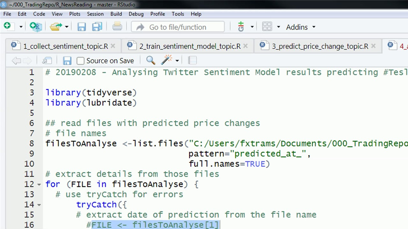Screen dimensions: 408x229
Task: Save the current document from main toolbar
Action: pyautogui.click(x=82, y=27)
